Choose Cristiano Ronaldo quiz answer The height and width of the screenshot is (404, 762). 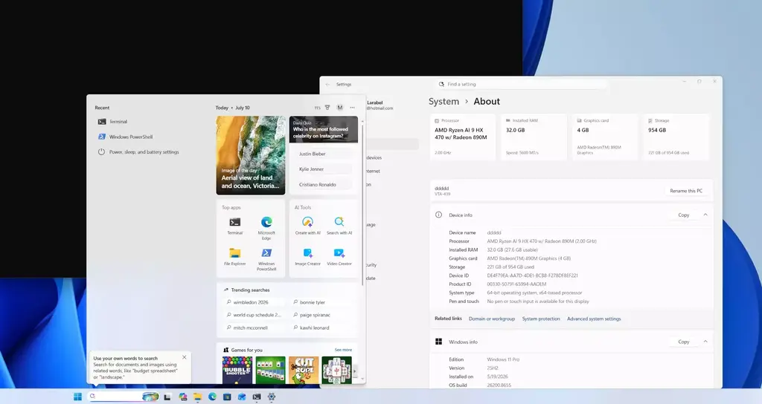click(323, 185)
